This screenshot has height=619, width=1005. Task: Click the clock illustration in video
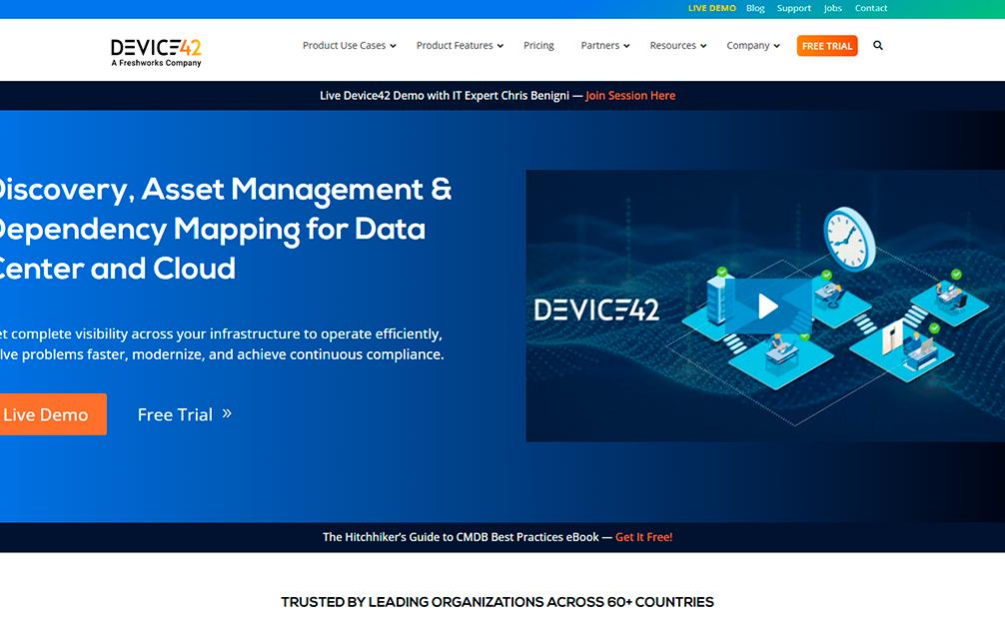(x=848, y=238)
